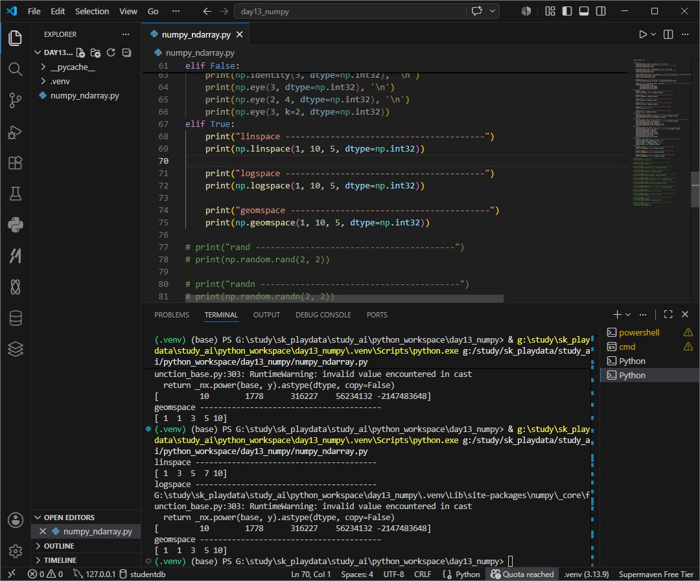This screenshot has height=581, width=700.
Task: Open the database icon view
Action: click(15, 318)
